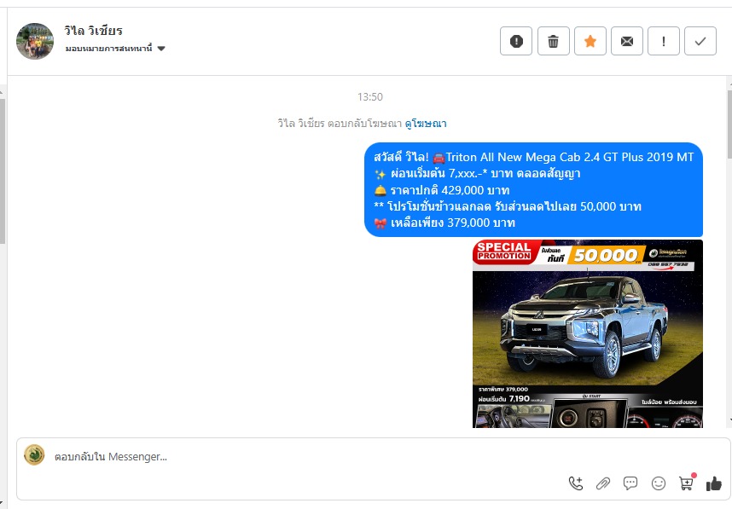Open วิไล วิเชียร profile picture
The width and height of the screenshot is (732, 509).
(35, 41)
